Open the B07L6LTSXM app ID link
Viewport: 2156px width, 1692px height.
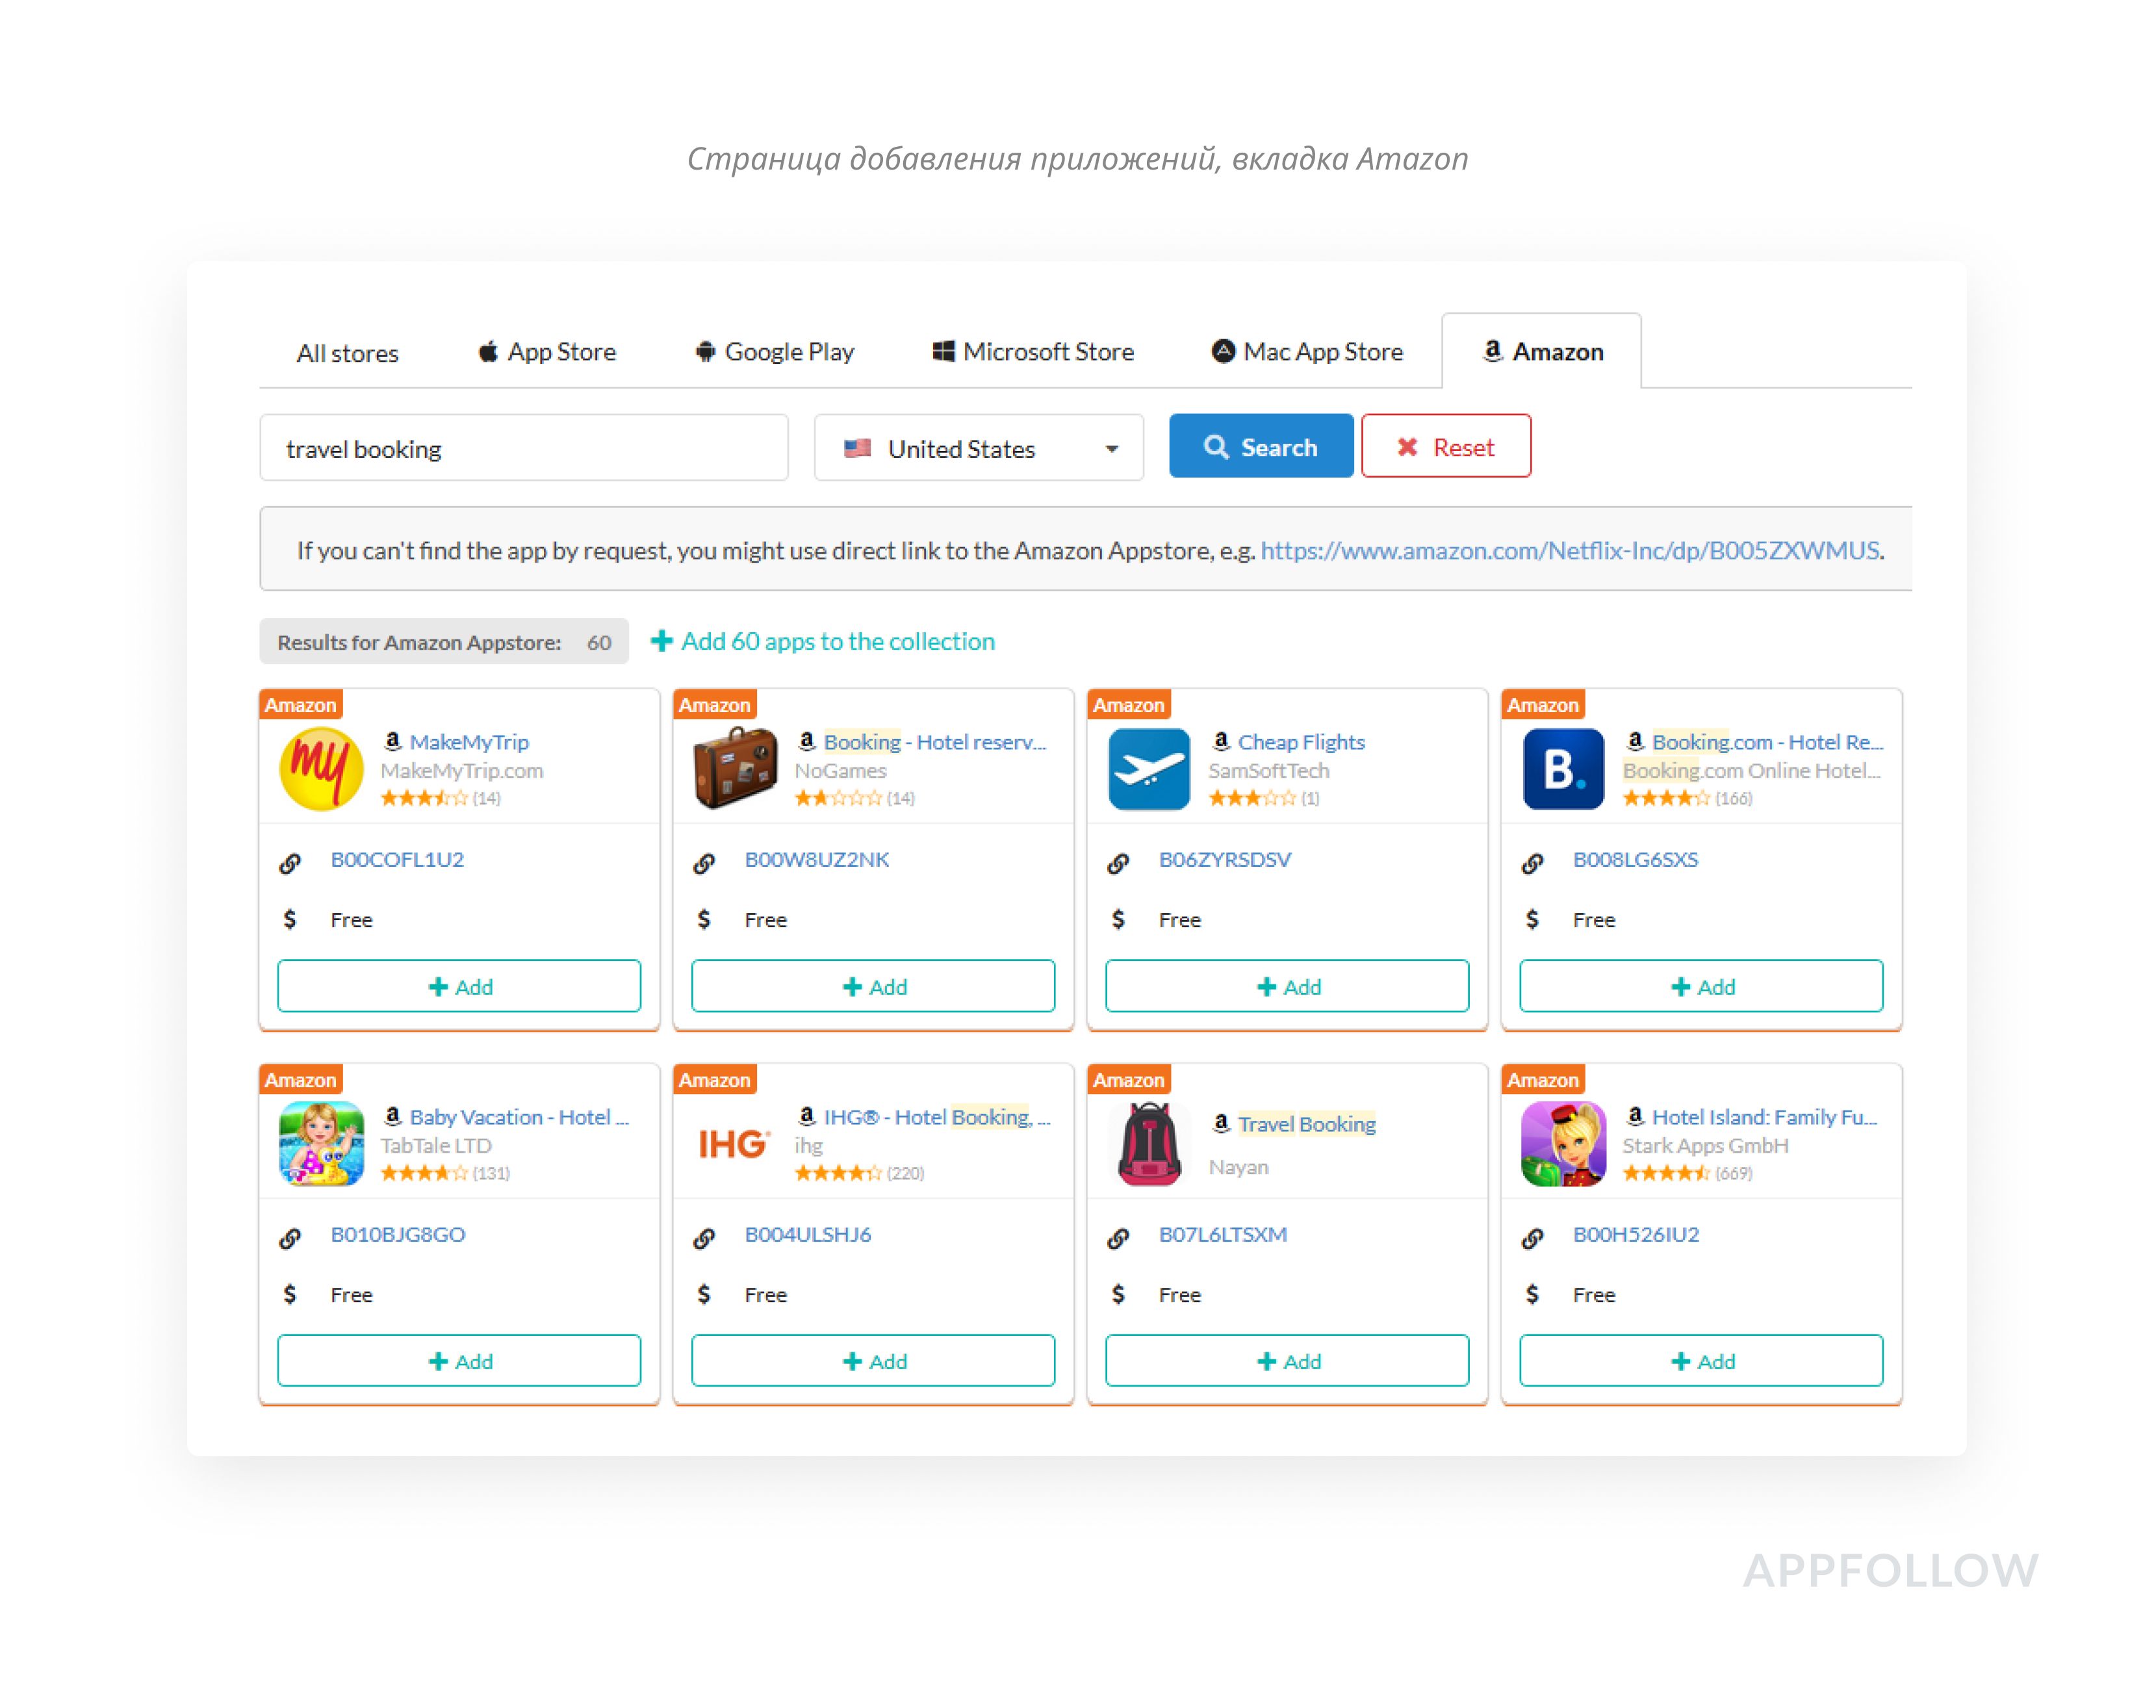[x=1222, y=1235]
